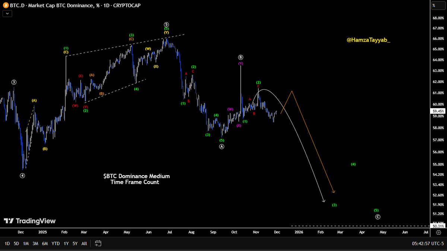
Task: Click the @HamzaTayyab_ text annotation
Action: coord(368,40)
